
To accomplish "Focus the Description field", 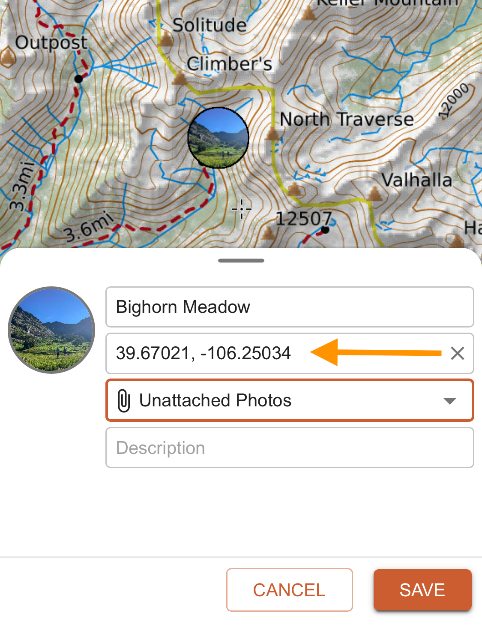I will [x=290, y=448].
